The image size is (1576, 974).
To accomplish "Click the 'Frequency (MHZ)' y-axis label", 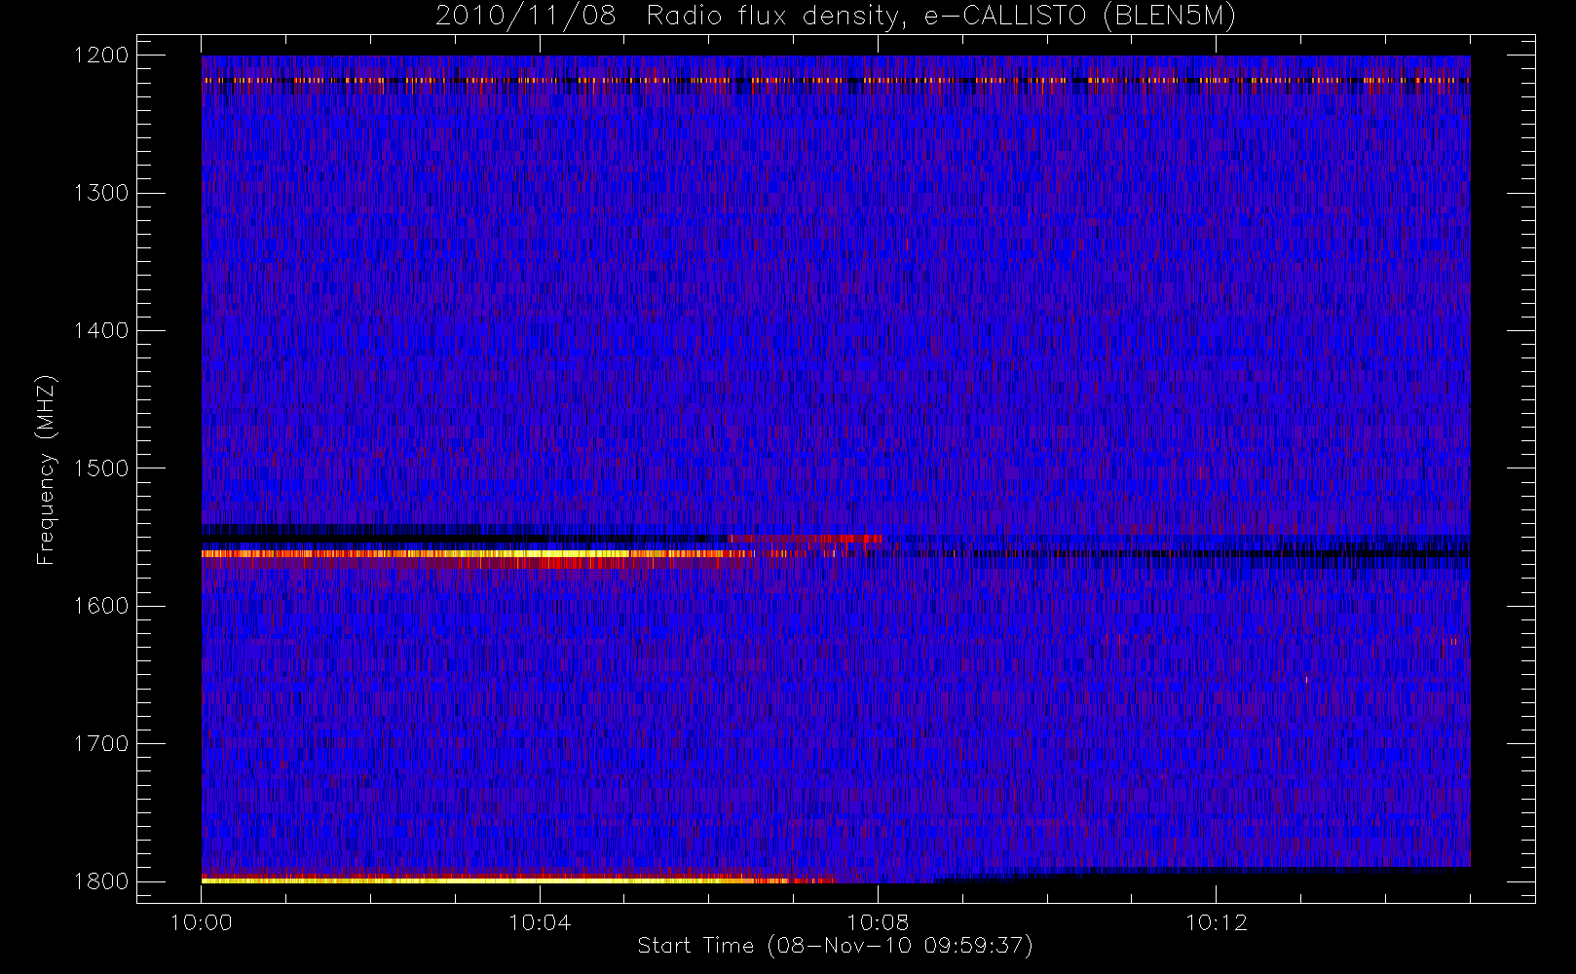I will 46,469.
